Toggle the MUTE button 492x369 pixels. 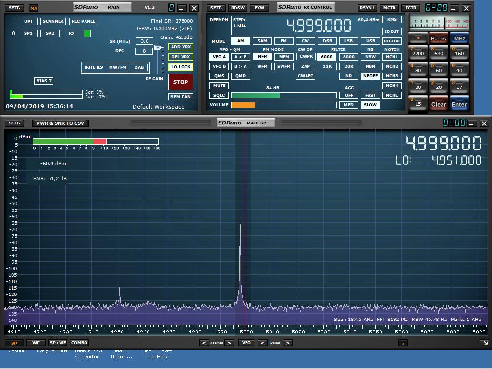pos(219,86)
